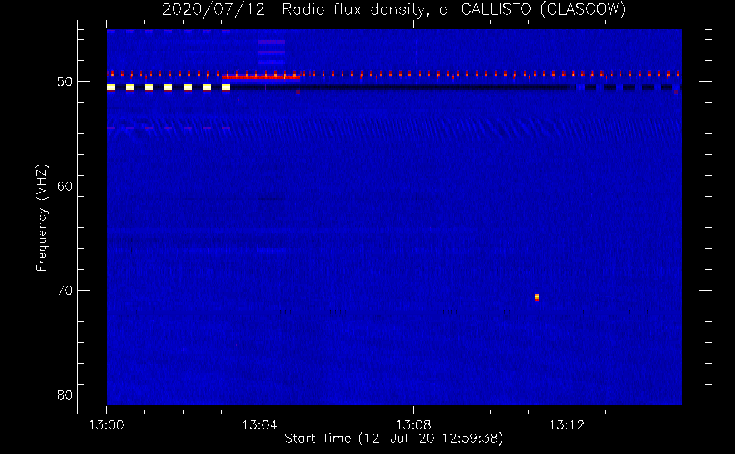Click the 13:08 time tick label
This screenshot has height=454, width=735.
(x=413, y=425)
